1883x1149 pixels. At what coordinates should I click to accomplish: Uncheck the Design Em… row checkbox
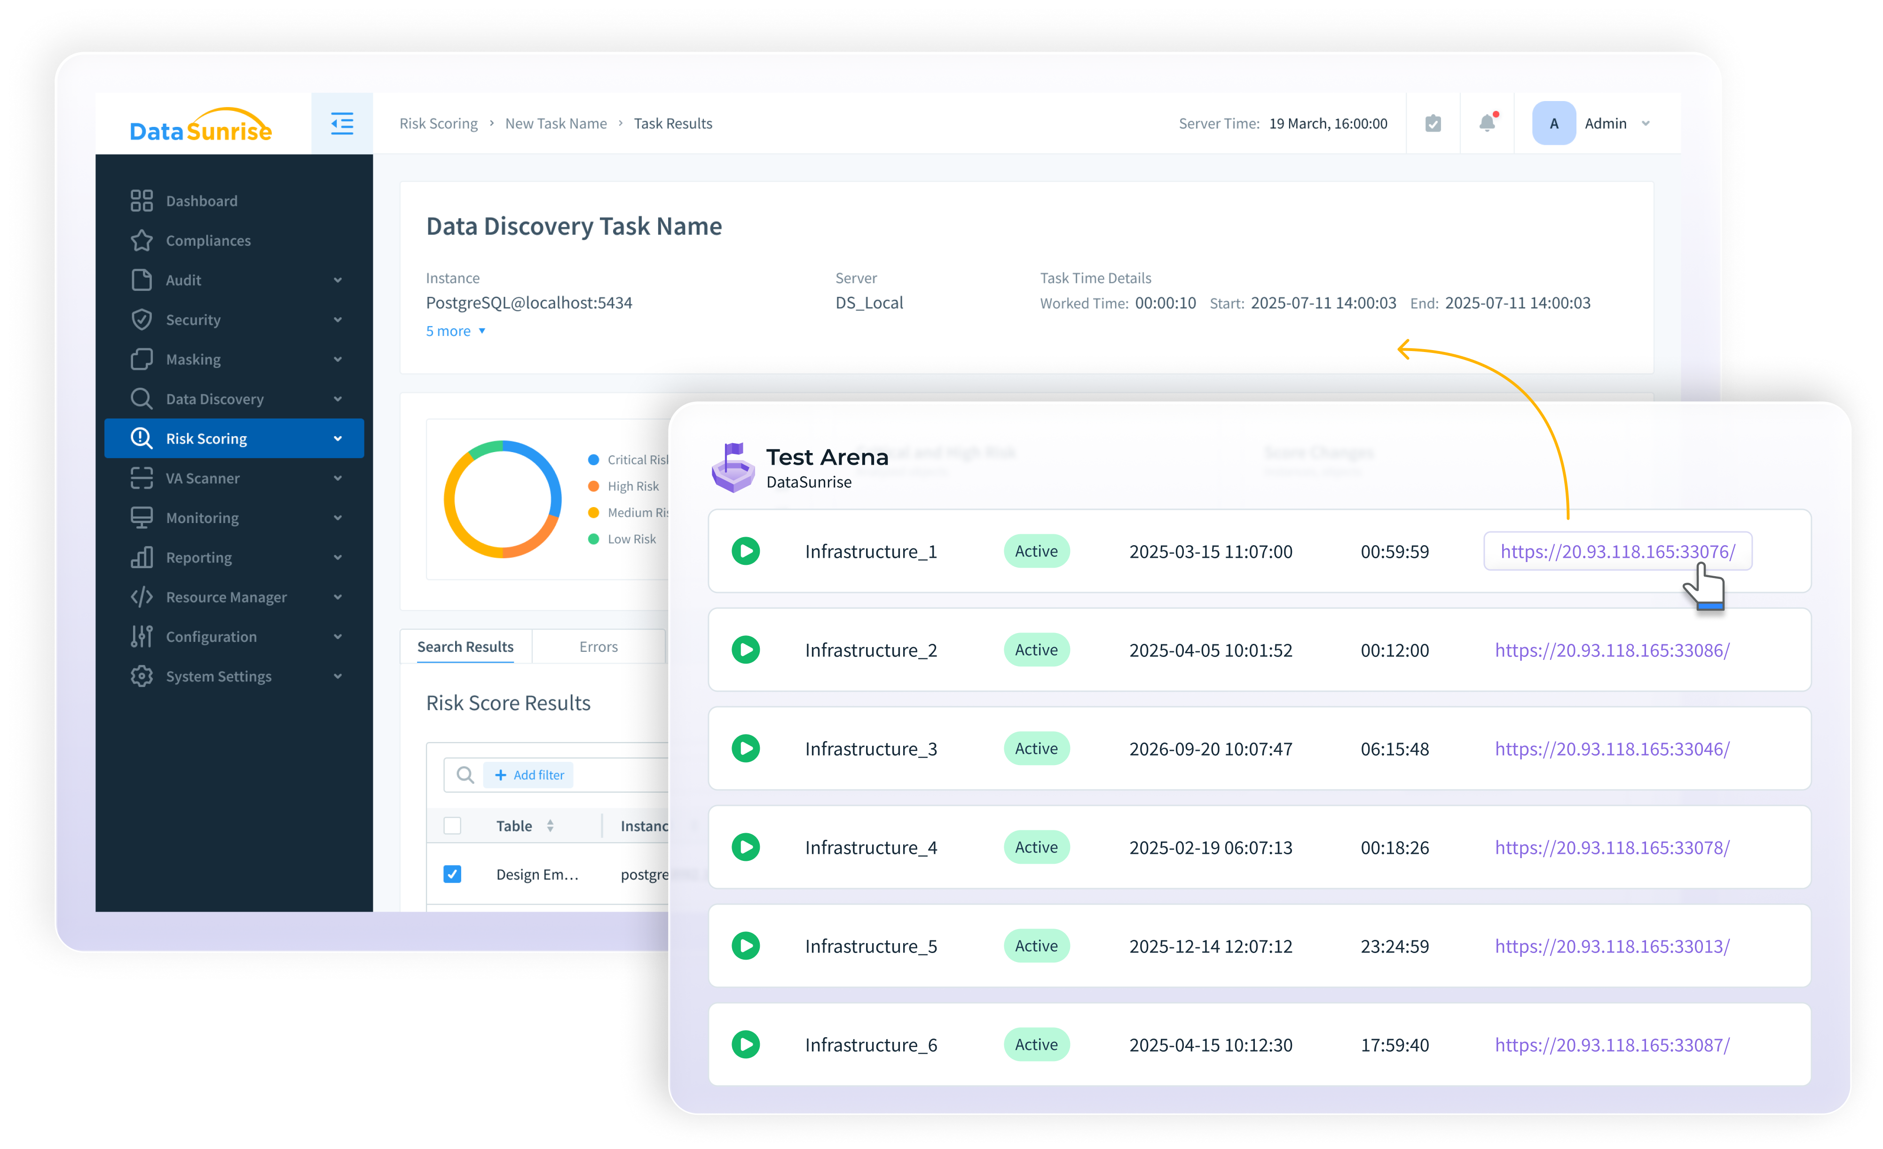click(x=452, y=874)
